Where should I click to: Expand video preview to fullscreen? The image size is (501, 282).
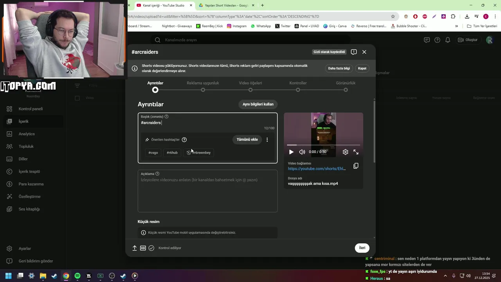click(356, 152)
